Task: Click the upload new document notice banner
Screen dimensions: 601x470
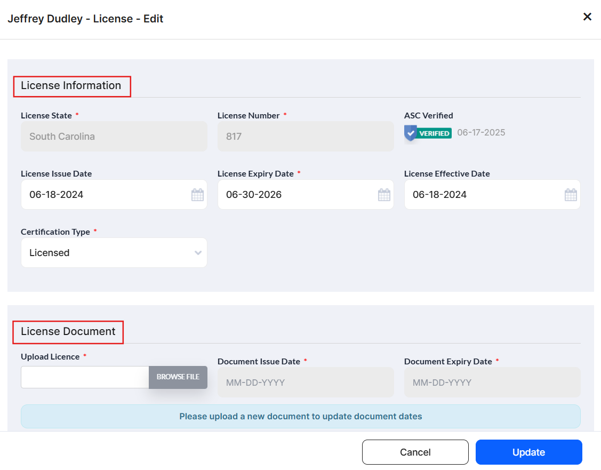Action: (x=300, y=416)
